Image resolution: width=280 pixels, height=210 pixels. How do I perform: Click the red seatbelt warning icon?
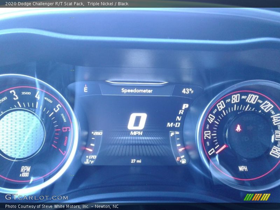click(238, 128)
